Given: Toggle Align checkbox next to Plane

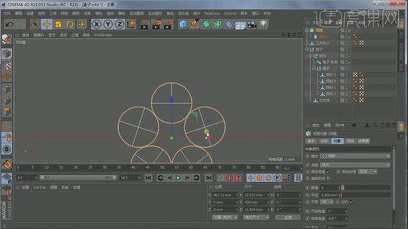Looking at the screenshot, I should [351, 202].
